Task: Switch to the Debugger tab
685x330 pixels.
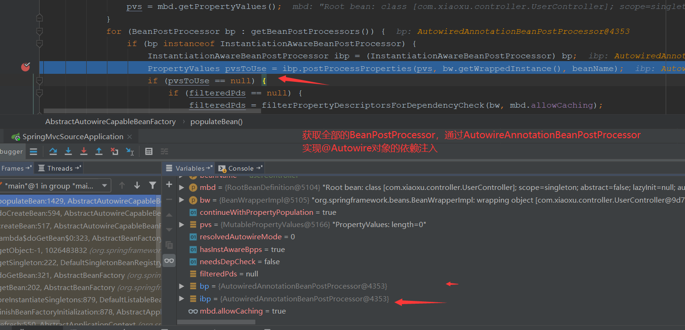Action: pyautogui.click(x=12, y=151)
